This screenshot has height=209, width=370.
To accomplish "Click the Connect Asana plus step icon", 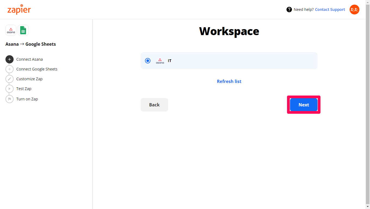I will (x=10, y=59).
